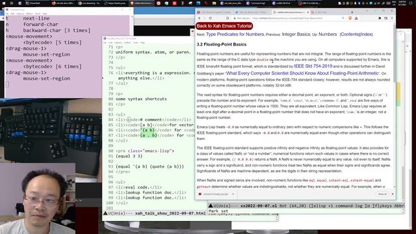
Task: Open the 'Contents' link
Action: click(350, 34)
